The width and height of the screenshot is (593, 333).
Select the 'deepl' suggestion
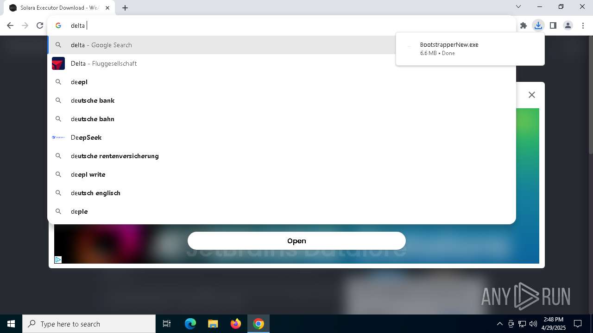(x=282, y=82)
